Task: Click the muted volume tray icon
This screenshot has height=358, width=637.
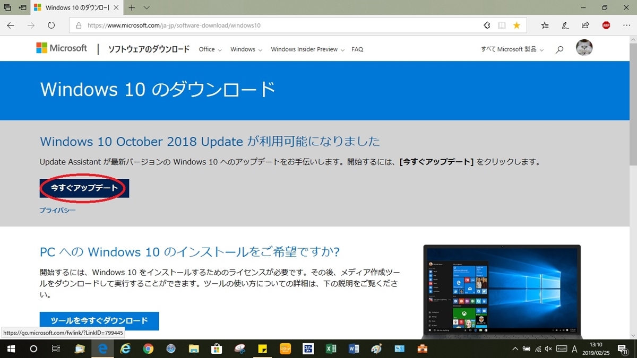Action: tap(548, 349)
